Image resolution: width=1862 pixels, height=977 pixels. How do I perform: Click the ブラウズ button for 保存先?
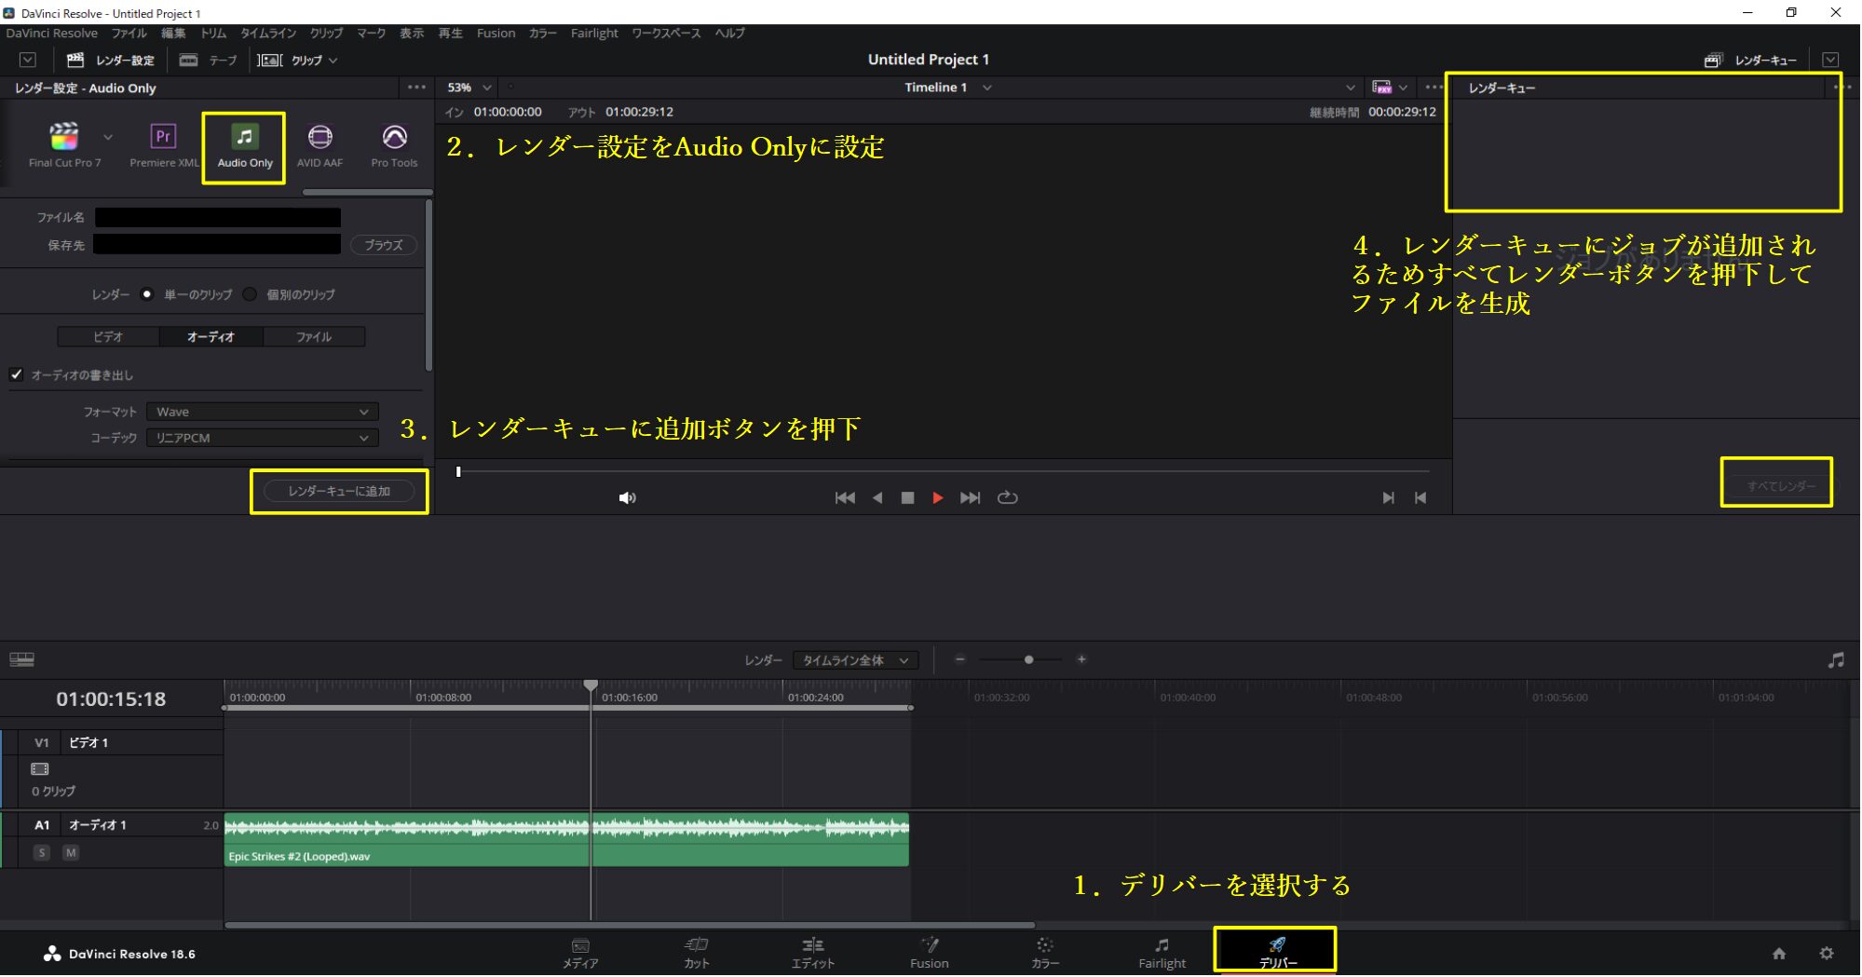click(382, 244)
